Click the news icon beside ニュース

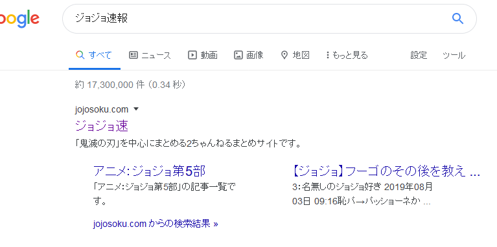pyautogui.click(x=133, y=56)
